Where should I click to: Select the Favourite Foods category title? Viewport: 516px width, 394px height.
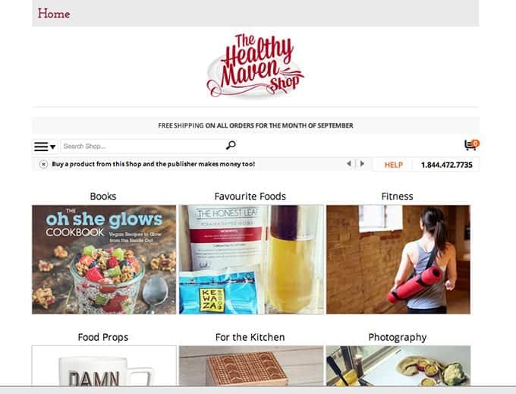pyautogui.click(x=250, y=196)
